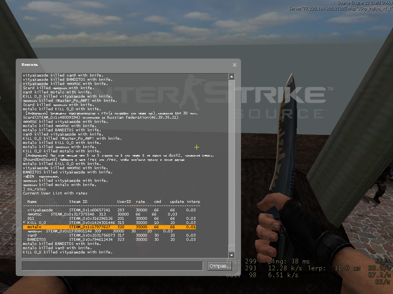Click the lerp 31.0 ms readout

click(x=334, y=268)
